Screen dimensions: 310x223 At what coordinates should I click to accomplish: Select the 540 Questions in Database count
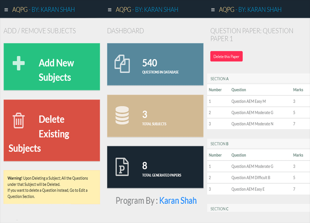click(x=150, y=63)
